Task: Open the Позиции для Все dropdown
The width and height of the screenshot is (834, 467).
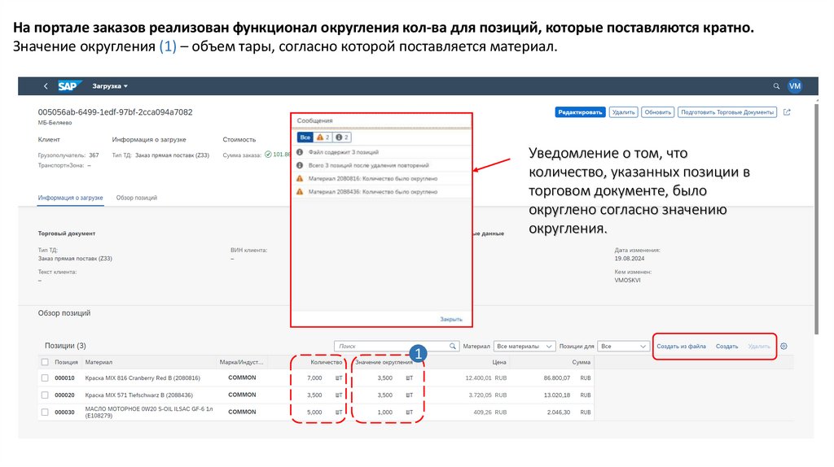Action: click(x=623, y=346)
